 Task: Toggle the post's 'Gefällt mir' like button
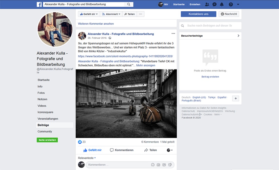(92, 150)
